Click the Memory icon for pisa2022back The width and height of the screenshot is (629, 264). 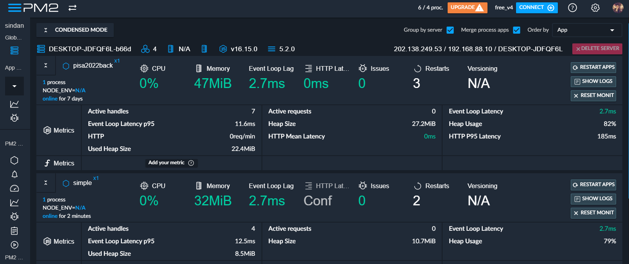(199, 68)
